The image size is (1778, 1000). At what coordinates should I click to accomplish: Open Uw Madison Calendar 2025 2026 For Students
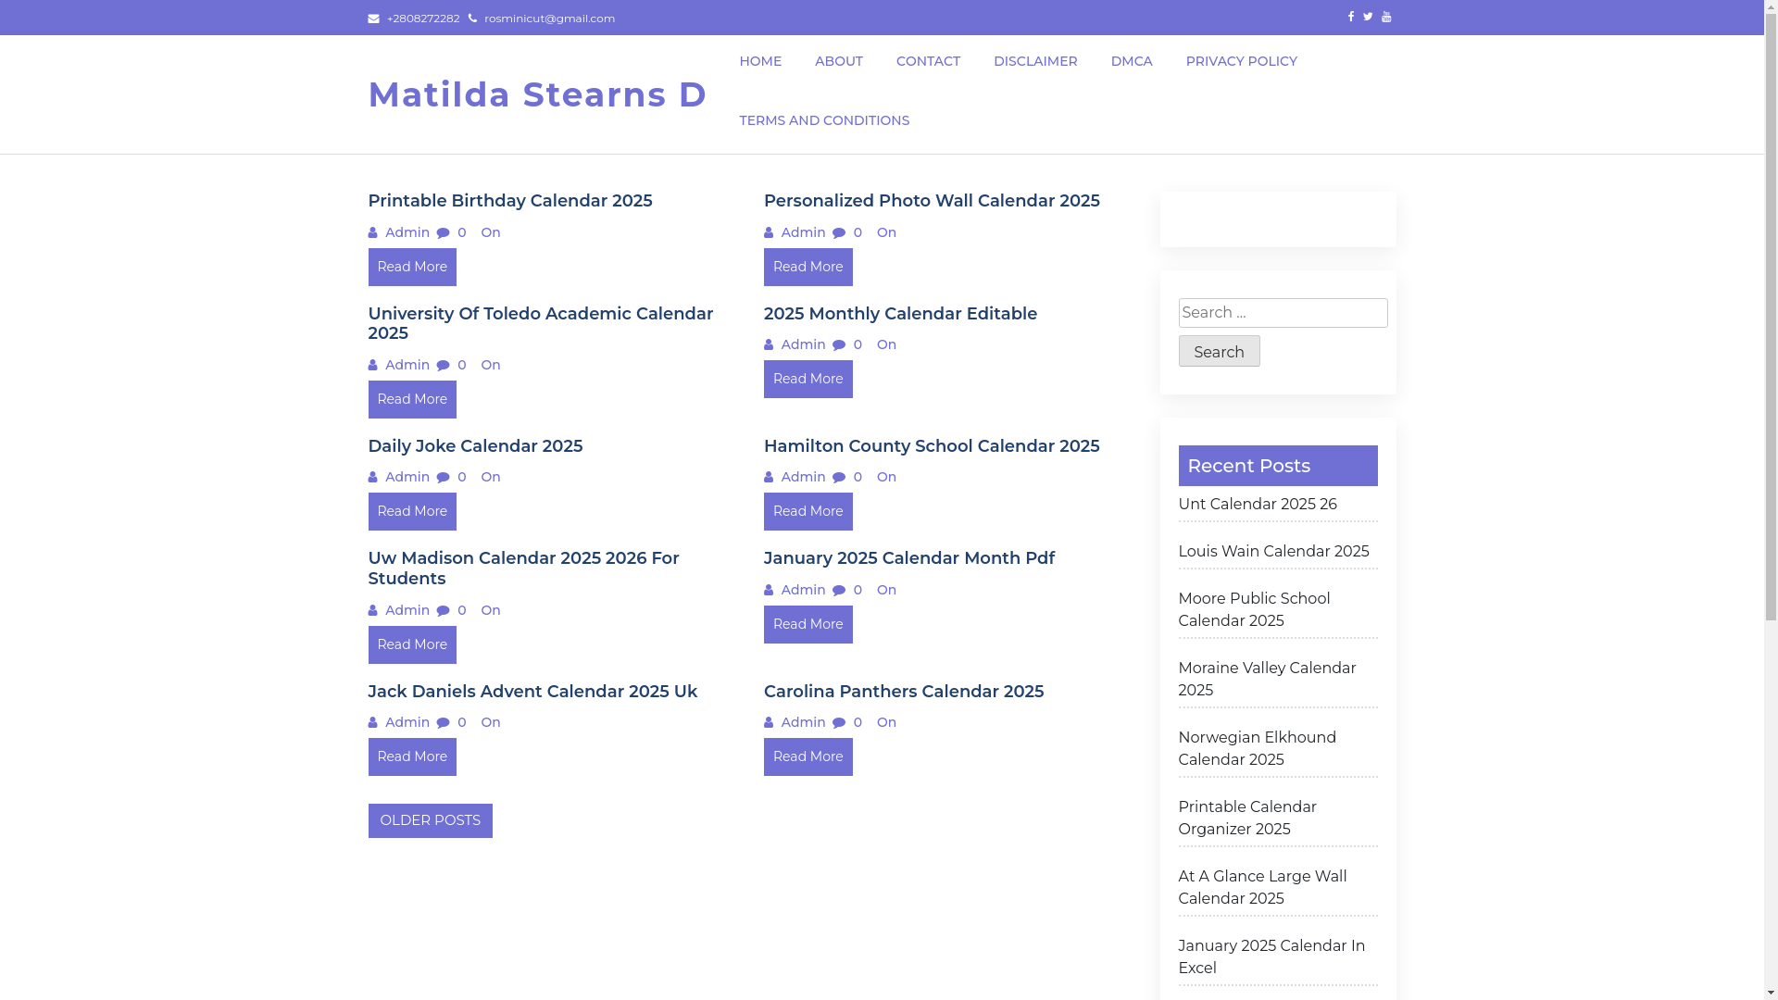pos(523,569)
